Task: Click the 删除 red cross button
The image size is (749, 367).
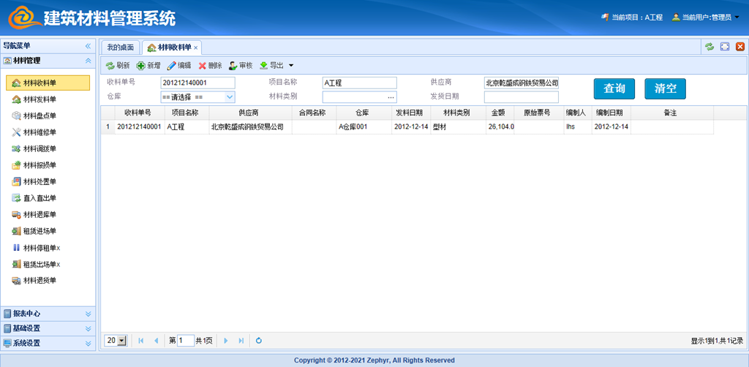Action: click(210, 65)
